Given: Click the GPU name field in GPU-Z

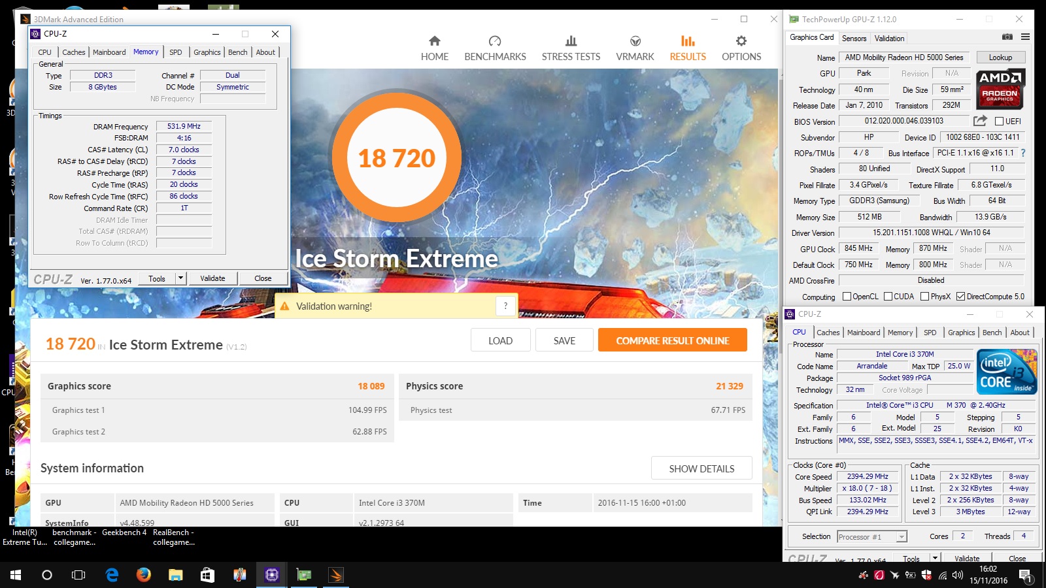Looking at the screenshot, I should pyautogui.click(x=904, y=57).
